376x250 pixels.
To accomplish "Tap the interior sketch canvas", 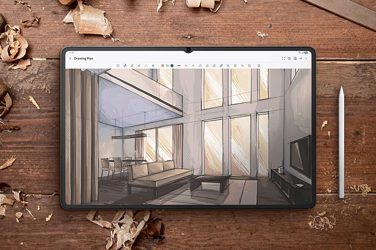I will point(188,136).
